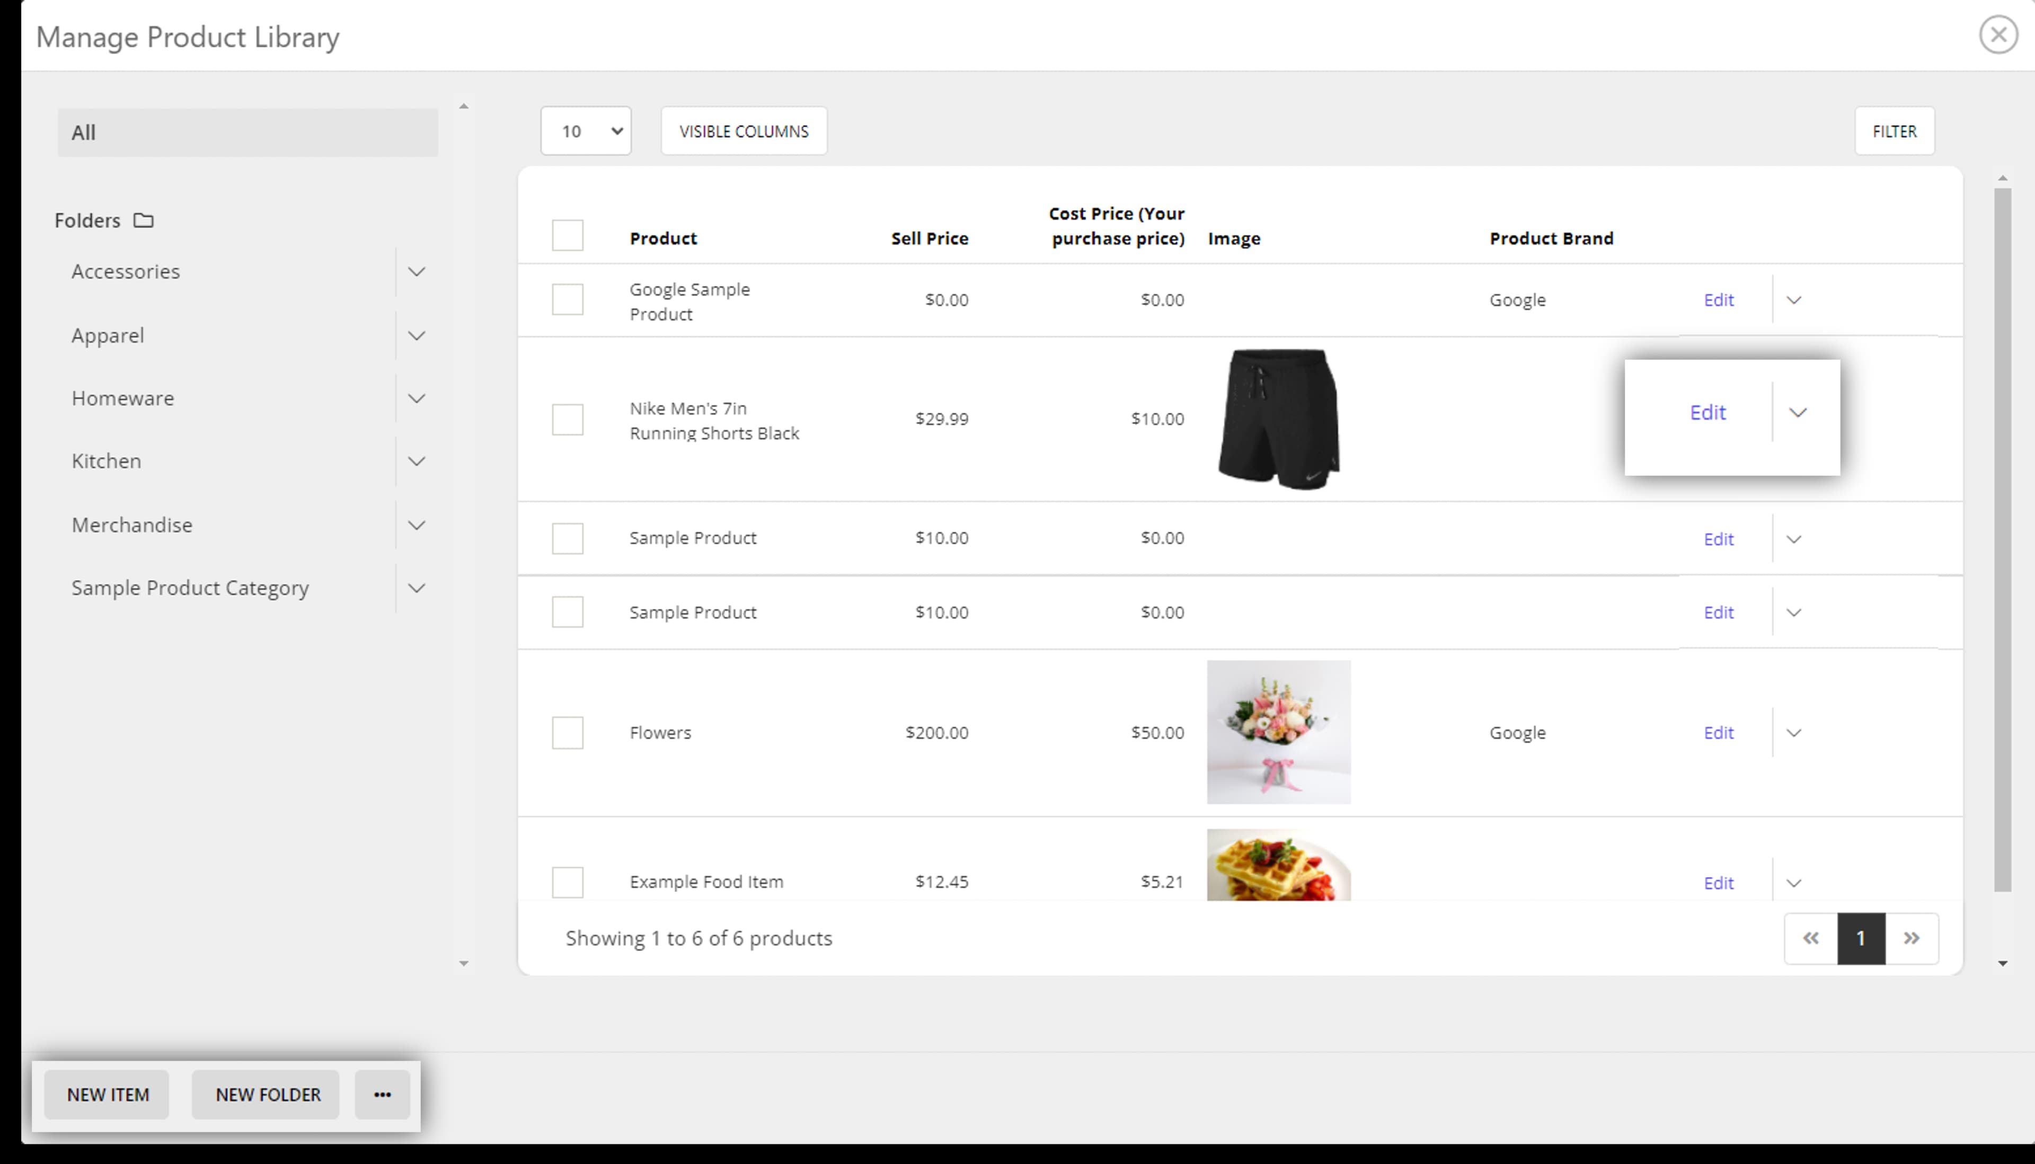Open the page size dropdown showing 10
2035x1164 pixels.
click(586, 130)
